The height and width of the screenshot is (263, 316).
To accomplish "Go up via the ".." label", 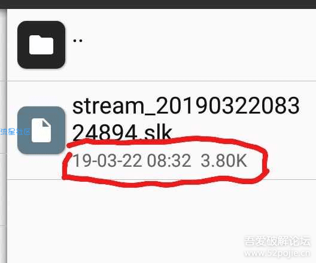I will point(78,41).
